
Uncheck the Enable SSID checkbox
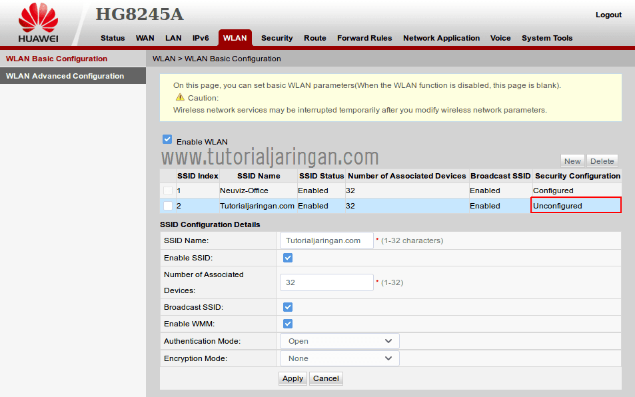pos(287,258)
